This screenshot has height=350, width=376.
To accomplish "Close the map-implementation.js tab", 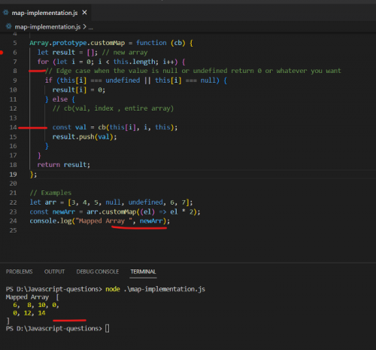I will point(85,12).
